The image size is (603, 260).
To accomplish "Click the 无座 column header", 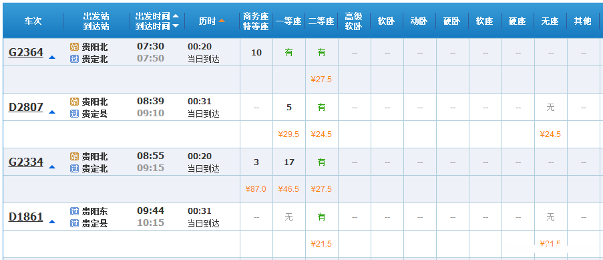I will (x=550, y=21).
